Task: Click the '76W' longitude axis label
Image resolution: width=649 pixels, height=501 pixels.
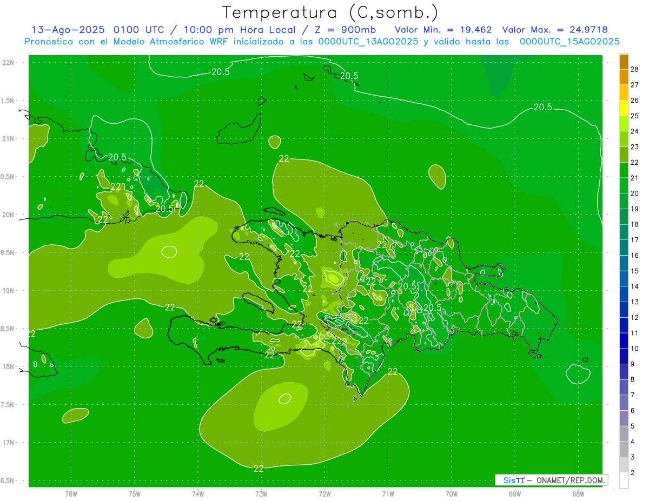Action: 71,494
